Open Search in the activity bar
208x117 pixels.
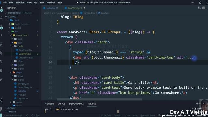click(x=1, y=17)
